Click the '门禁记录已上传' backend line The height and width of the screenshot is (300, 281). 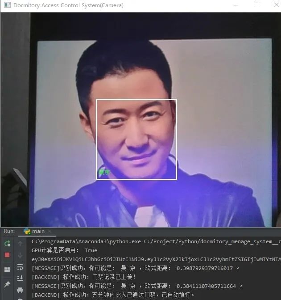84,277
